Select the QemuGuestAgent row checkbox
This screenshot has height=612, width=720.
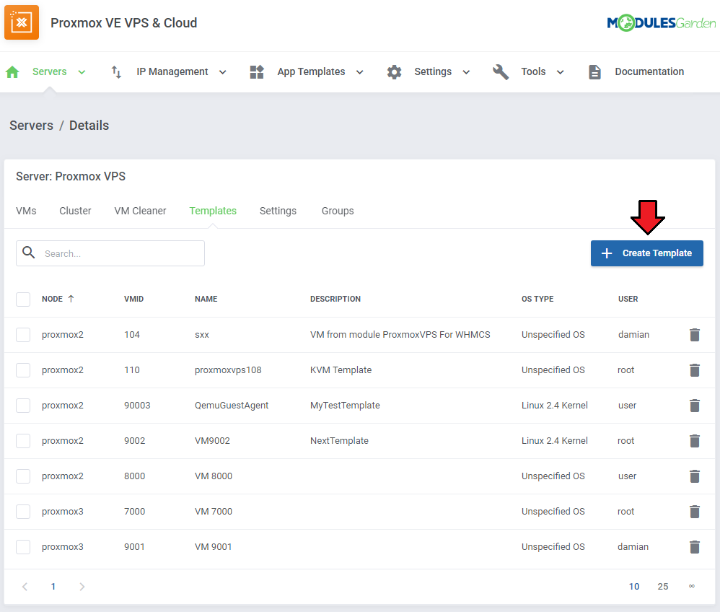tap(23, 406)
